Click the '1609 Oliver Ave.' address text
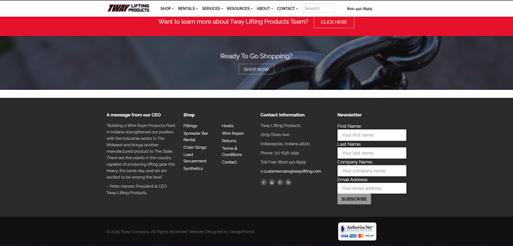The image size is (513, 246). click(275, 135)
